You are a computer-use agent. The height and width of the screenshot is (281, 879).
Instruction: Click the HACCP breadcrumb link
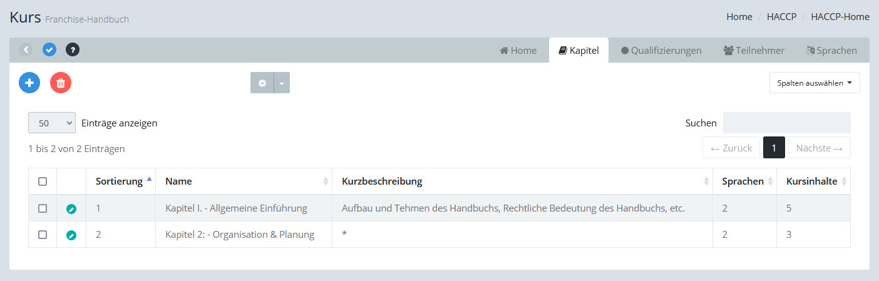781,17
